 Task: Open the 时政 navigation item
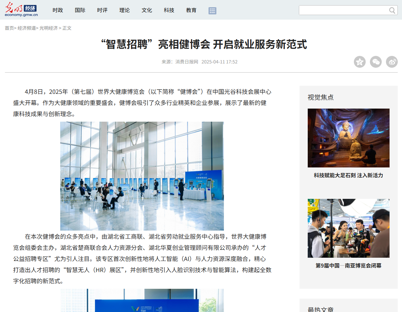pos(58,10)
